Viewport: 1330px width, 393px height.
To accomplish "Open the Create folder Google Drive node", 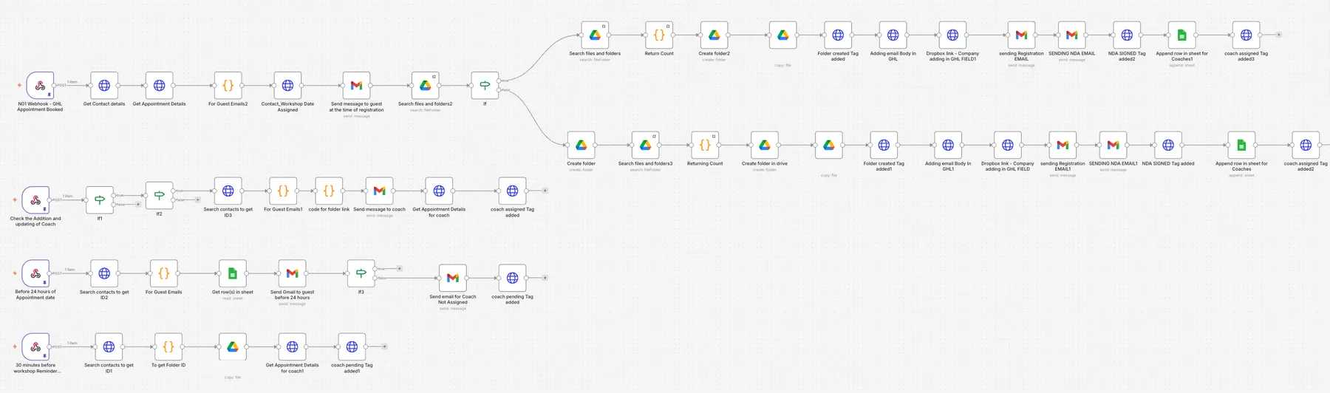I will pyautogui.click(x=582, y=146).
